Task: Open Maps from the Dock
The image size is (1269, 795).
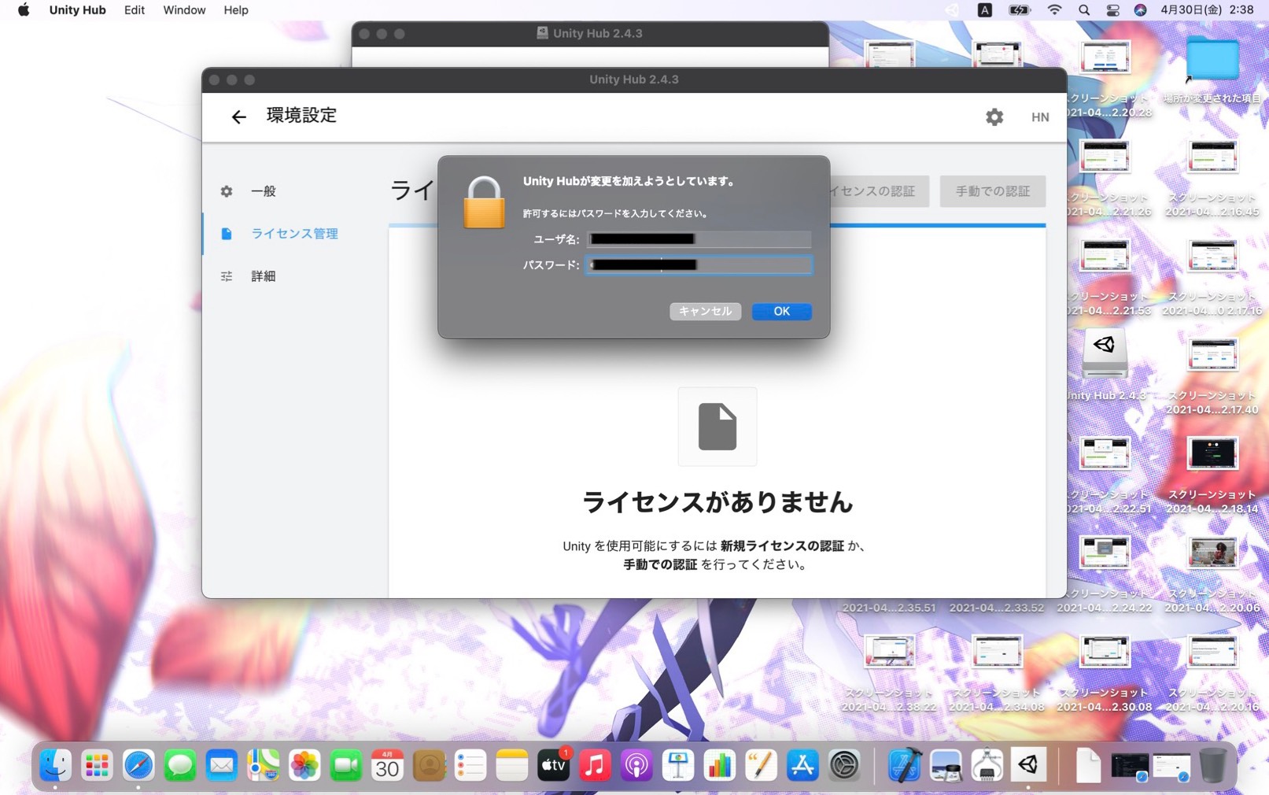Action: 263,764
